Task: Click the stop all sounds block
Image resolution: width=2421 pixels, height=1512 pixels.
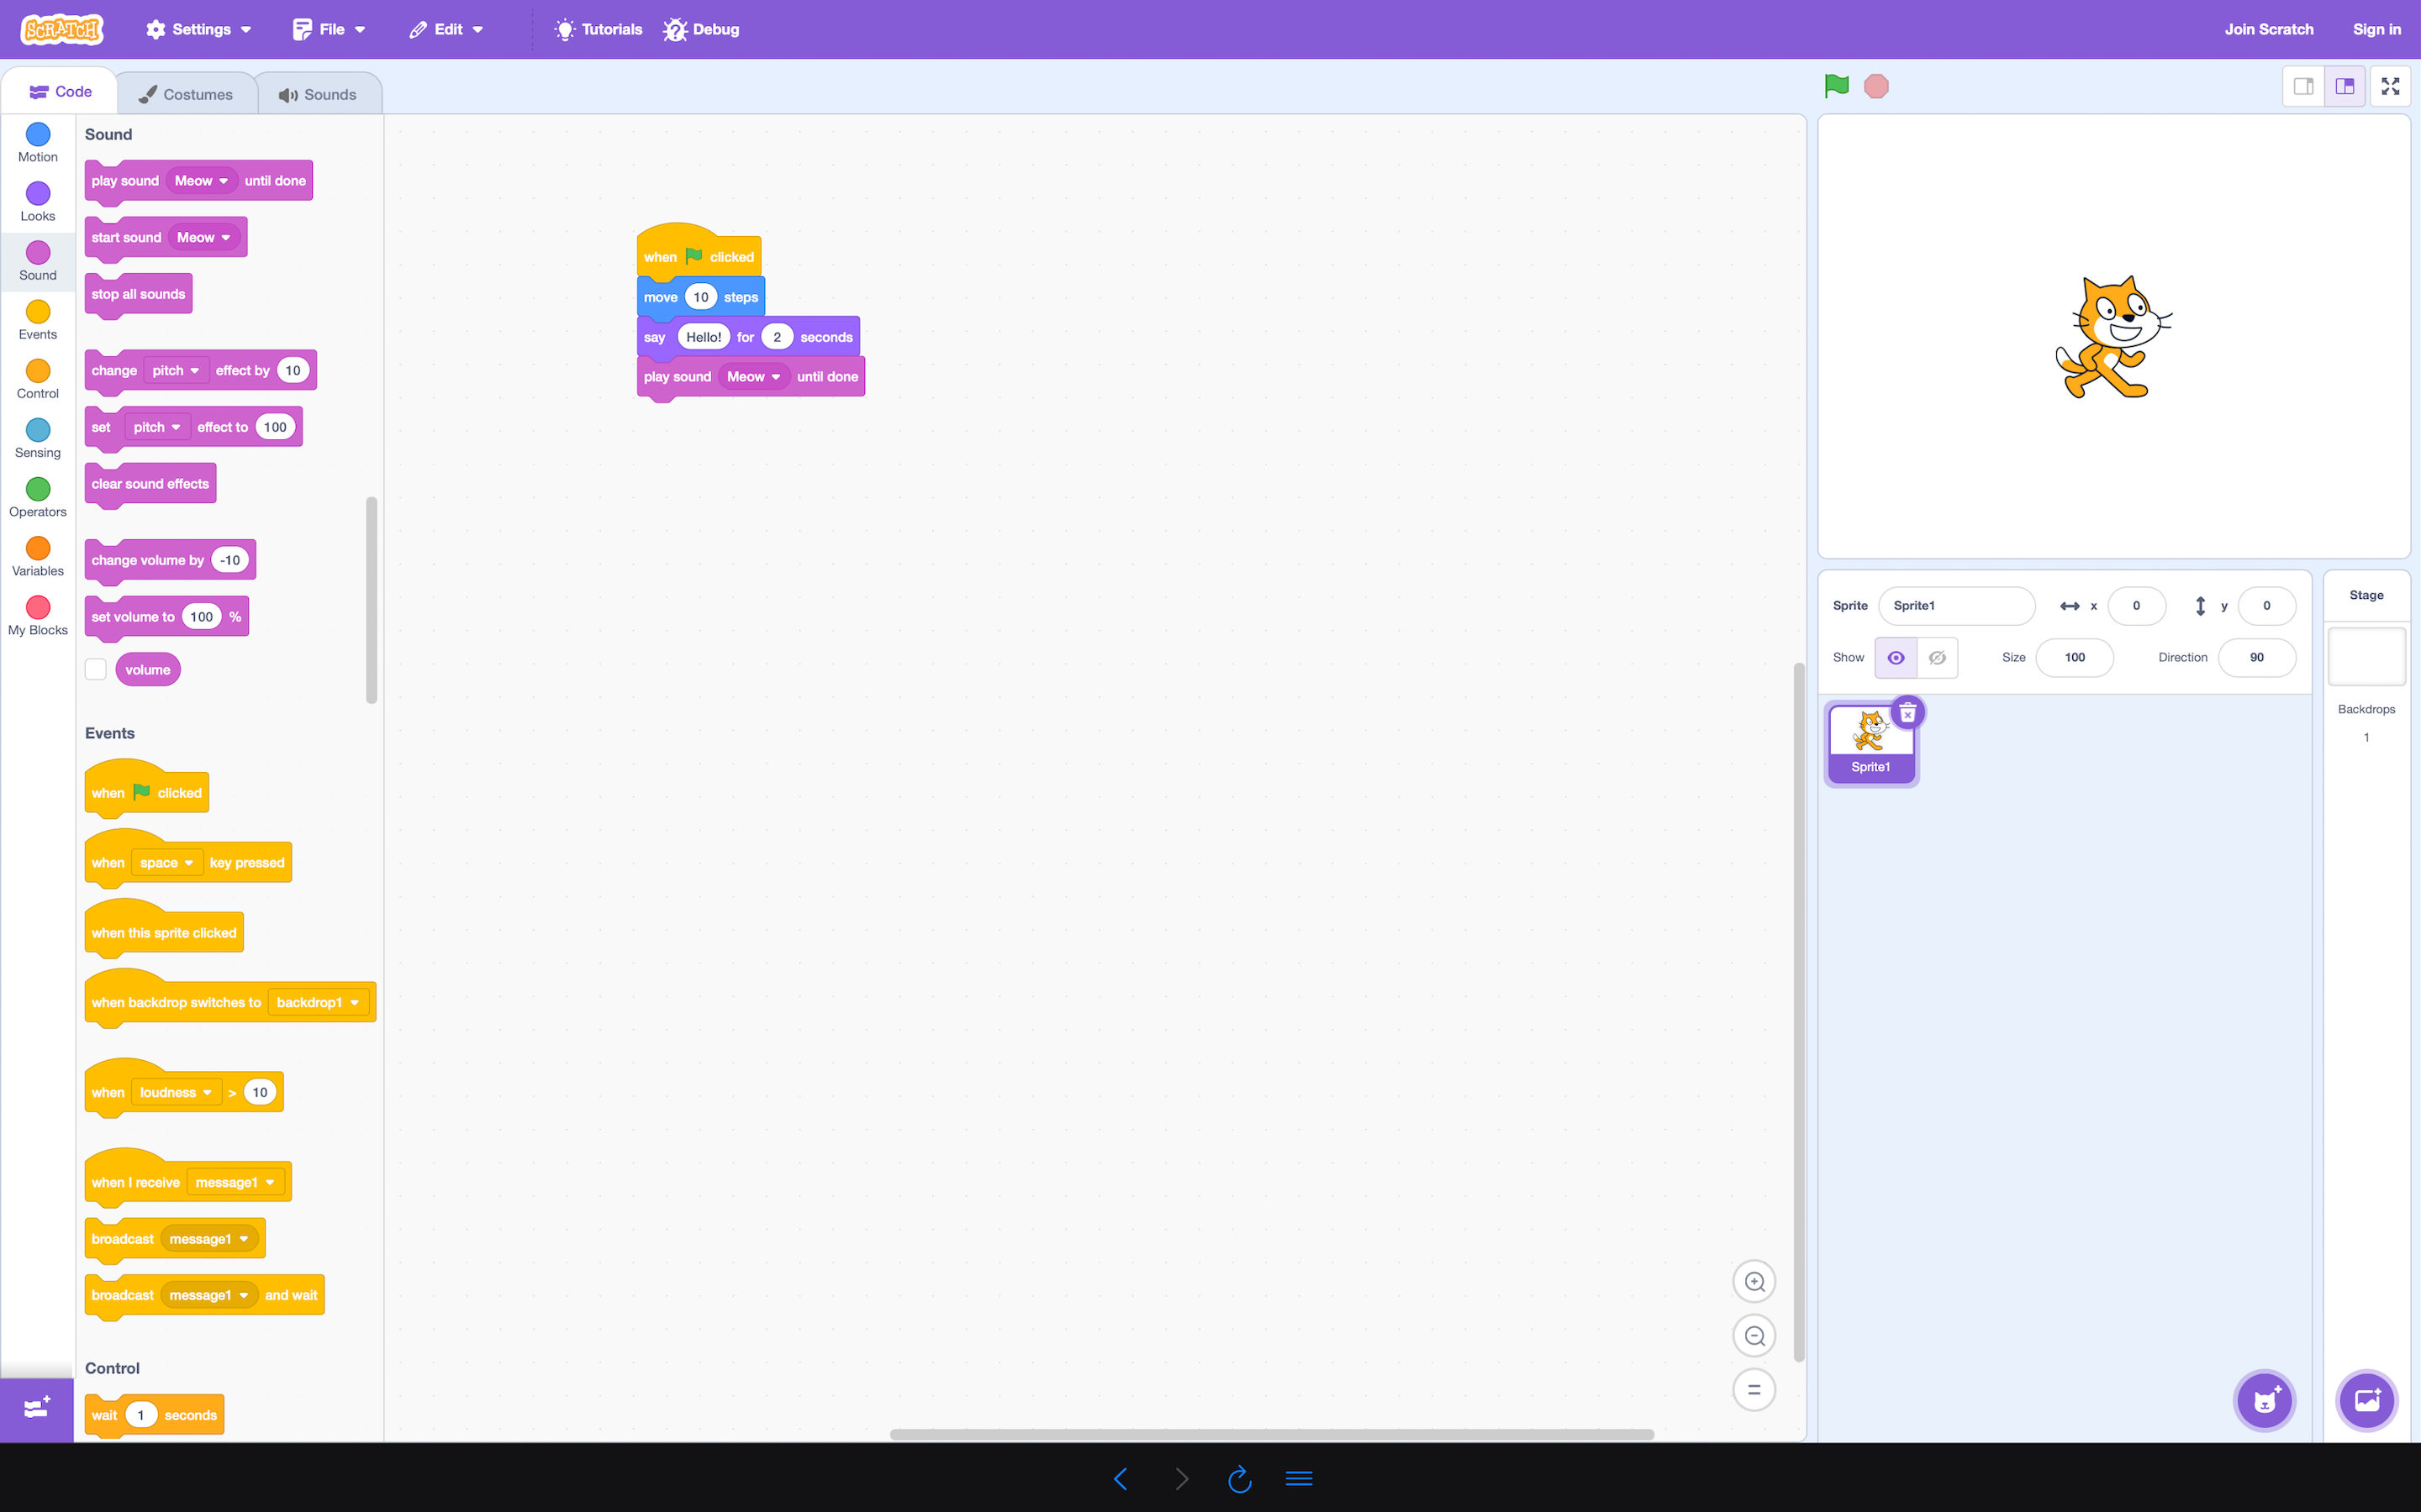Action: [x=138, y=294]
